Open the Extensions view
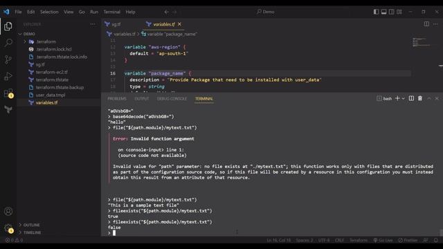Screen dimensions: 443x249 [8, 93]
